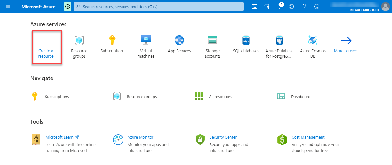Click the DEFAULT DIRECTORY label
The height and width of the screenshot is (165, 392).
tap(364, 10)
